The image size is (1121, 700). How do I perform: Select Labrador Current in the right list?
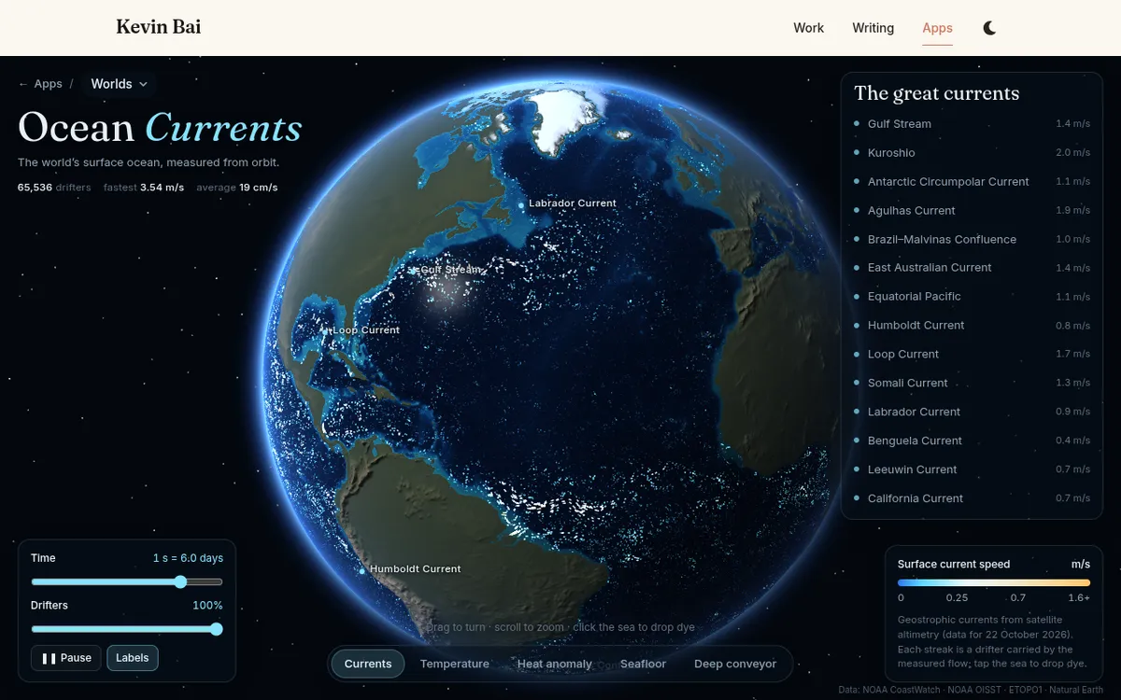(x=972, y=412)
